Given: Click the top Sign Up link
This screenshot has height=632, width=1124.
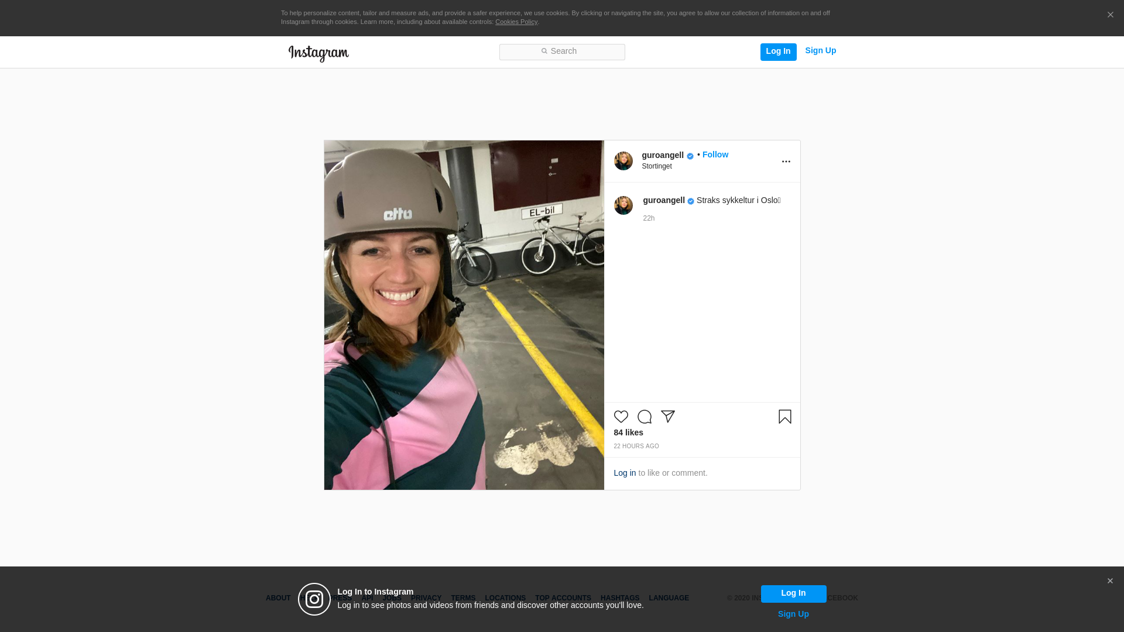Looking at the screenshot, I should coord(820,51).
